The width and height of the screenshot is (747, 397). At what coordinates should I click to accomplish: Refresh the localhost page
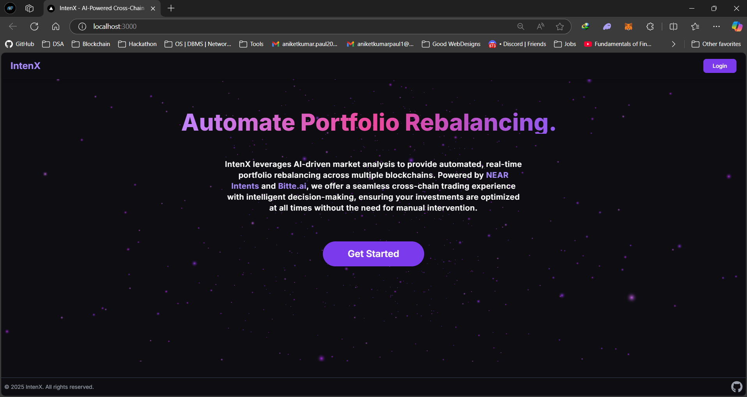click(x=34, y=27)
